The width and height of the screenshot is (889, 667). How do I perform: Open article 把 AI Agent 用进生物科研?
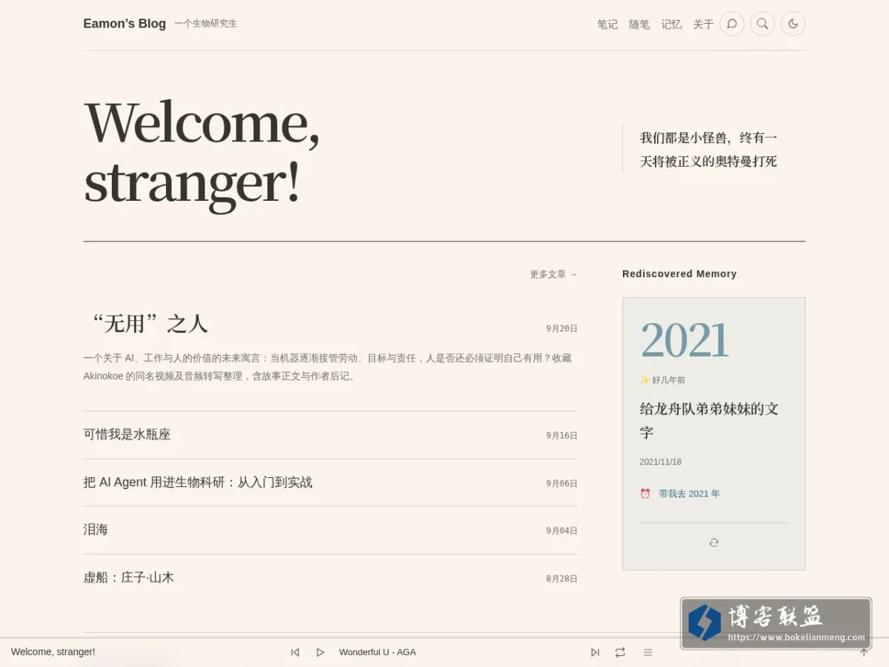pos(198,482)
